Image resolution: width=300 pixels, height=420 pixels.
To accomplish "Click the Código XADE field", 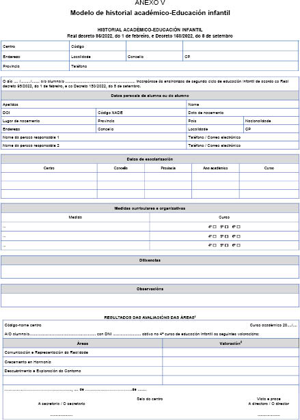I will click(x=141, y=113).
